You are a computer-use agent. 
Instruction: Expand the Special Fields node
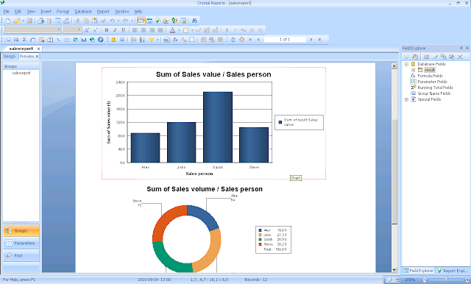[x=406, y=99]
